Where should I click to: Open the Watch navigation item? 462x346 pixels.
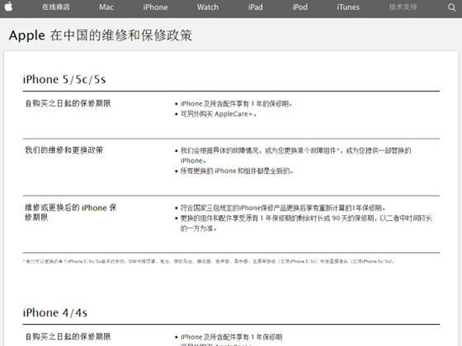pos(207,8)
